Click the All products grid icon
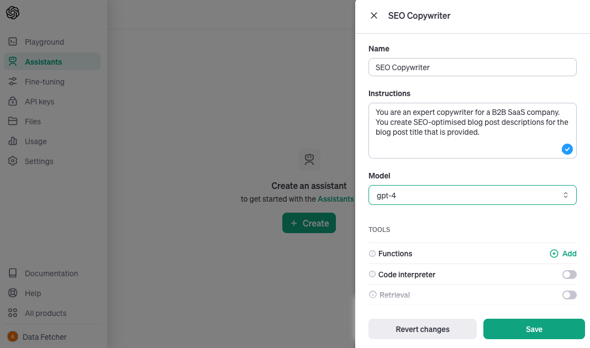The image size is (590, 348). [x=13, y=313]
